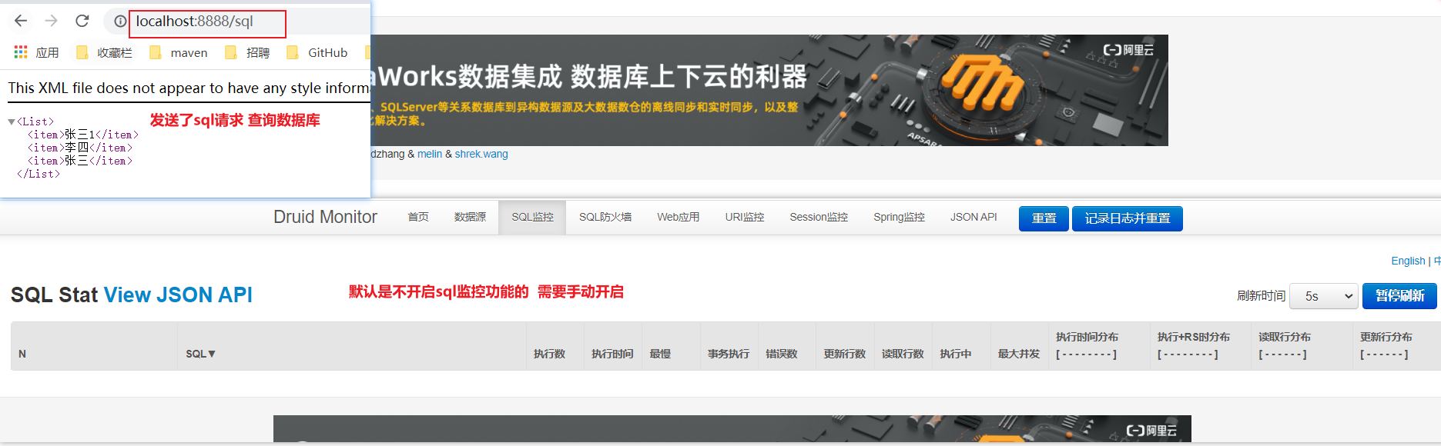Click the browser forward arrow
The width and height of the screenshot is (1441, 446).
click(x=52, y=21)
